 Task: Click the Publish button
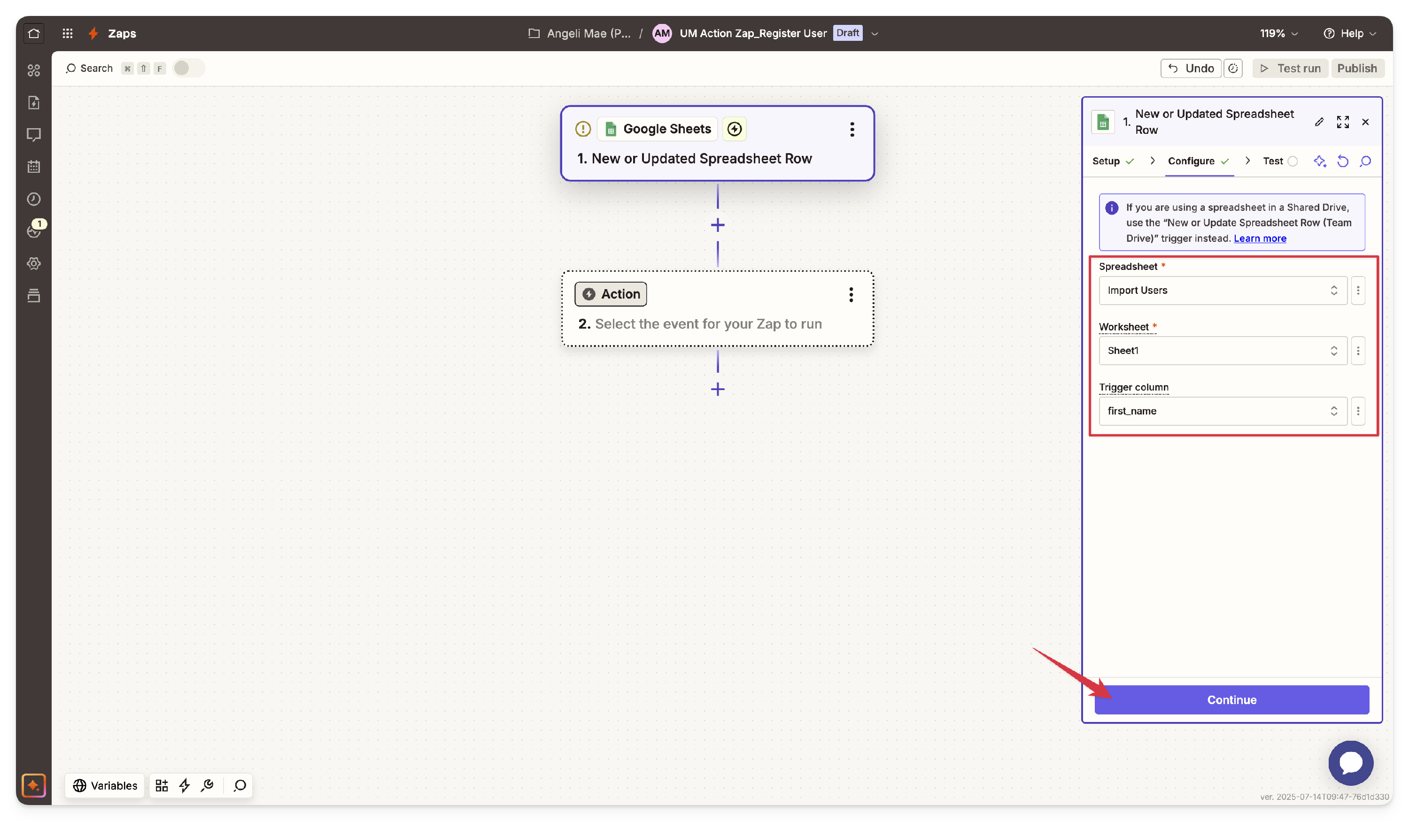[x=1357, y=68]
